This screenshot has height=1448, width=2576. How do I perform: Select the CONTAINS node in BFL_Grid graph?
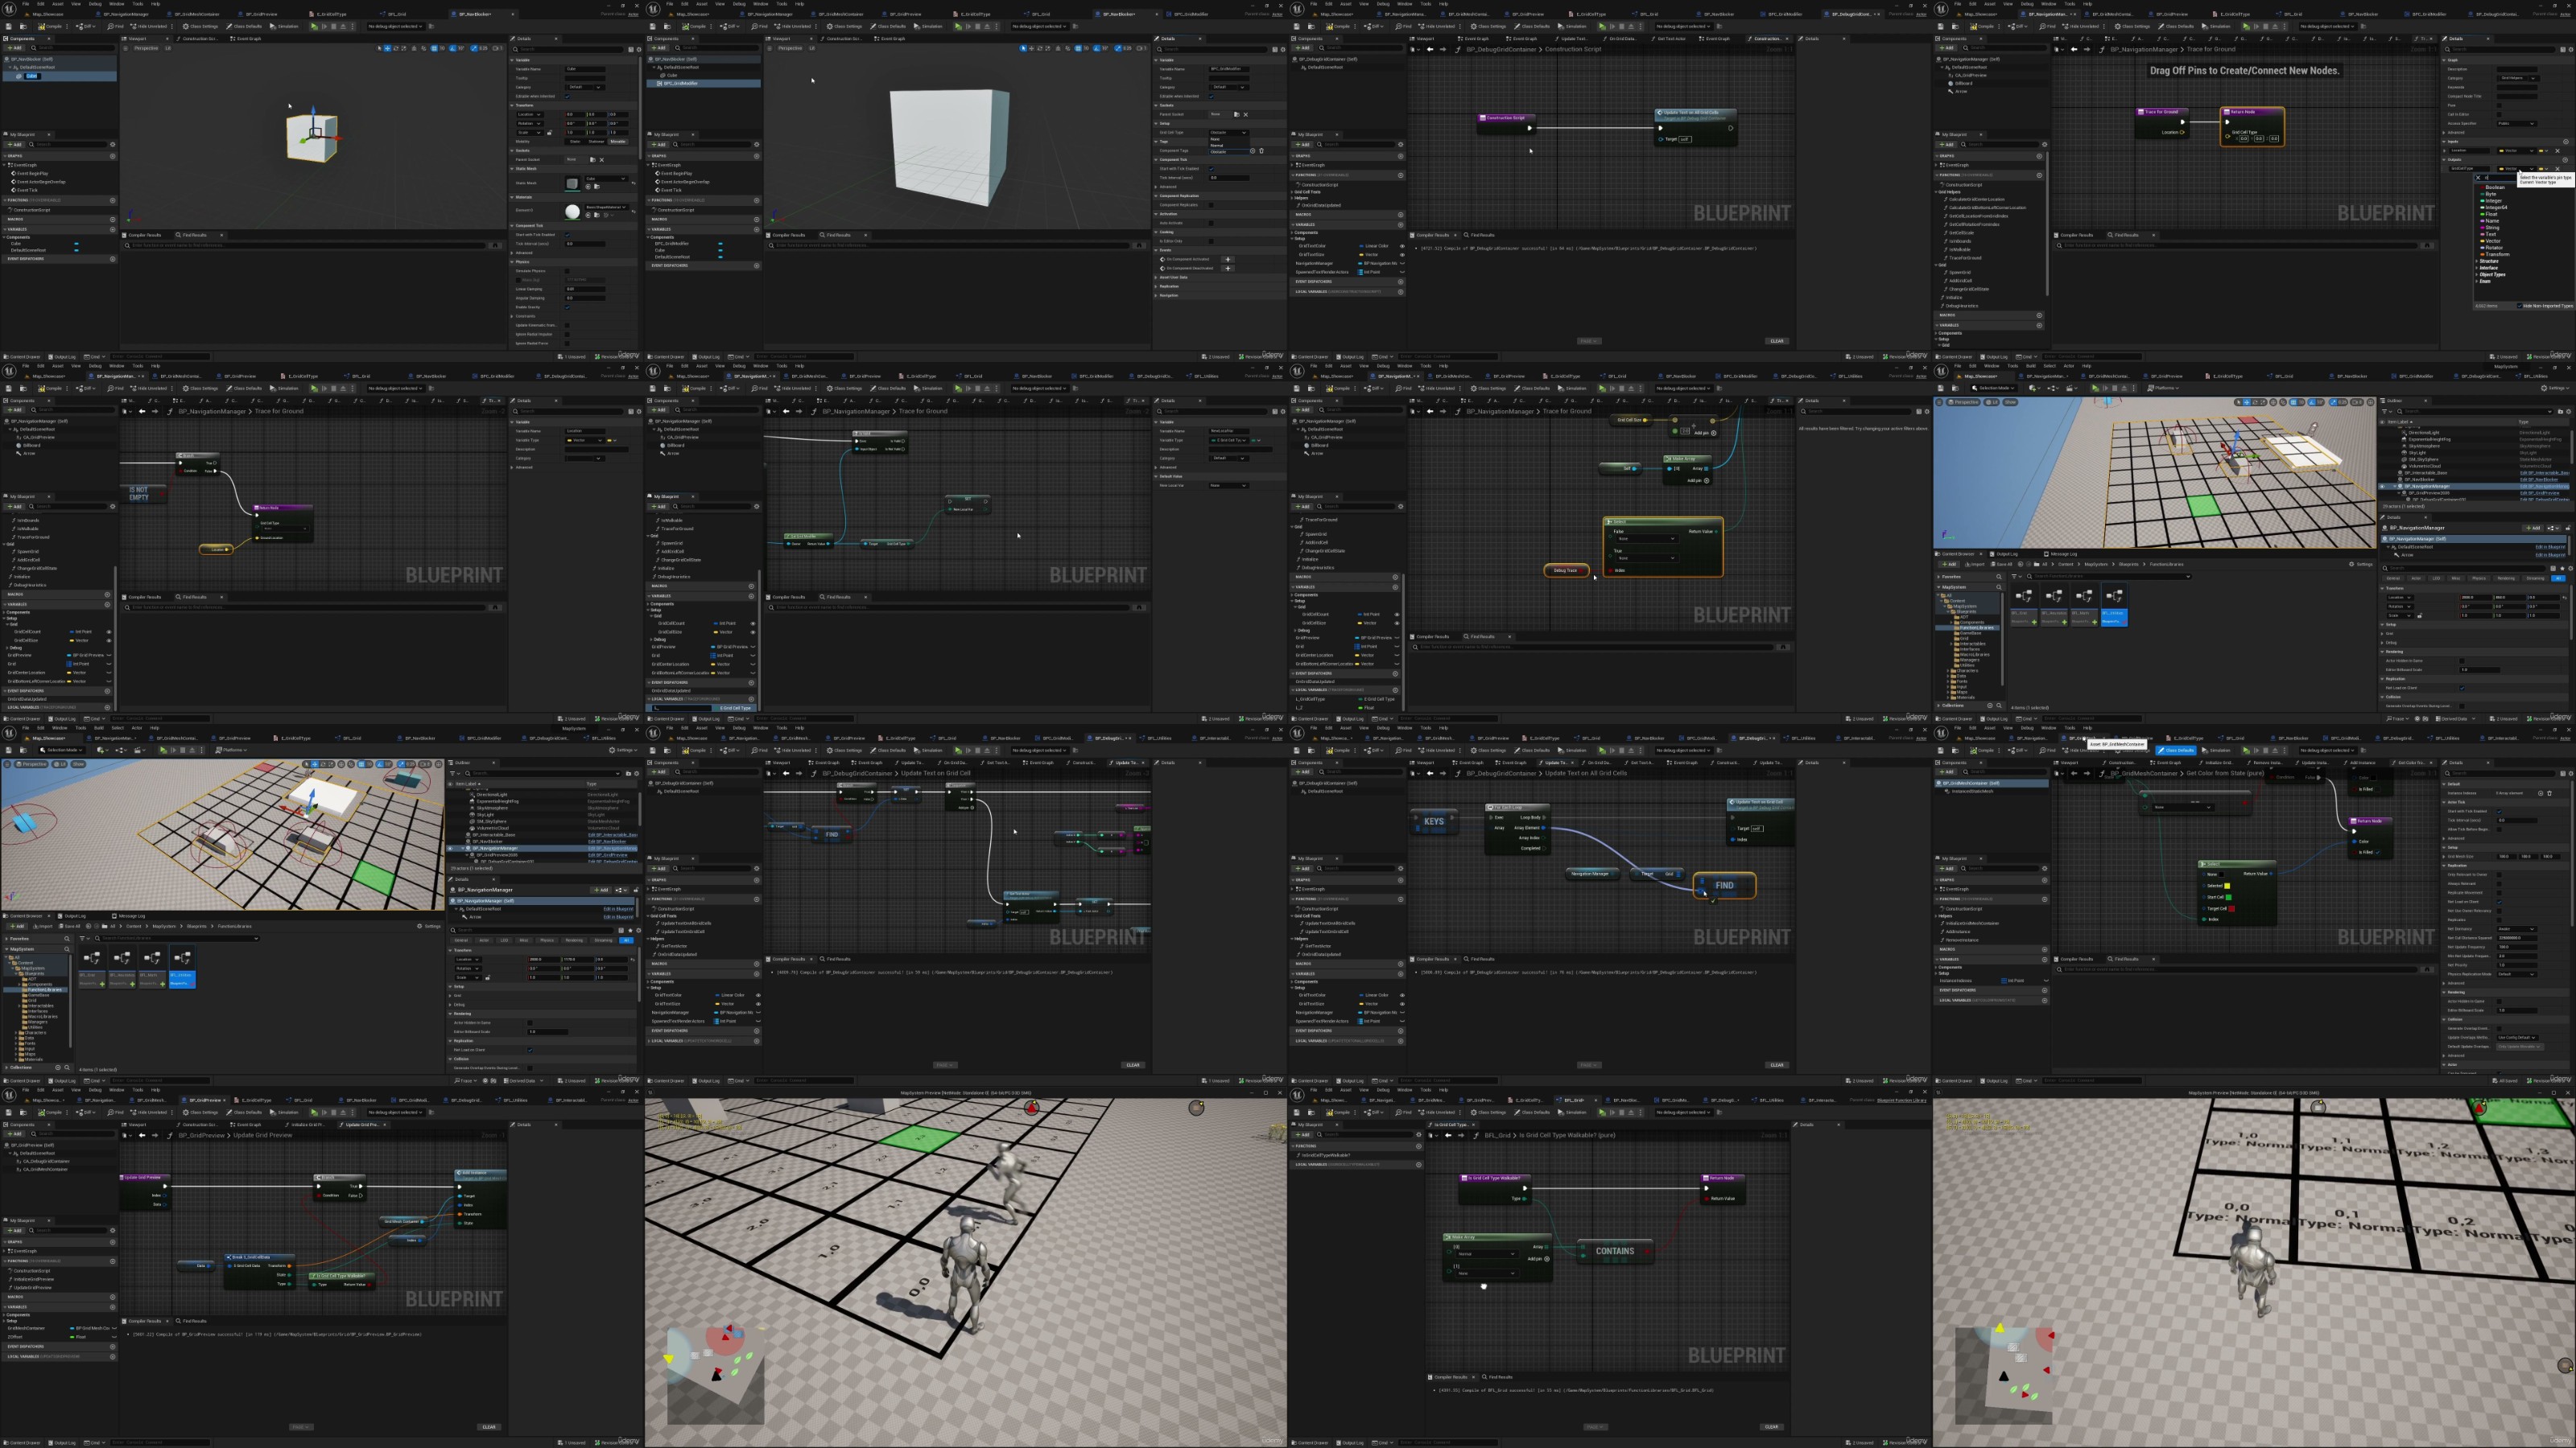[1615, 1251]
